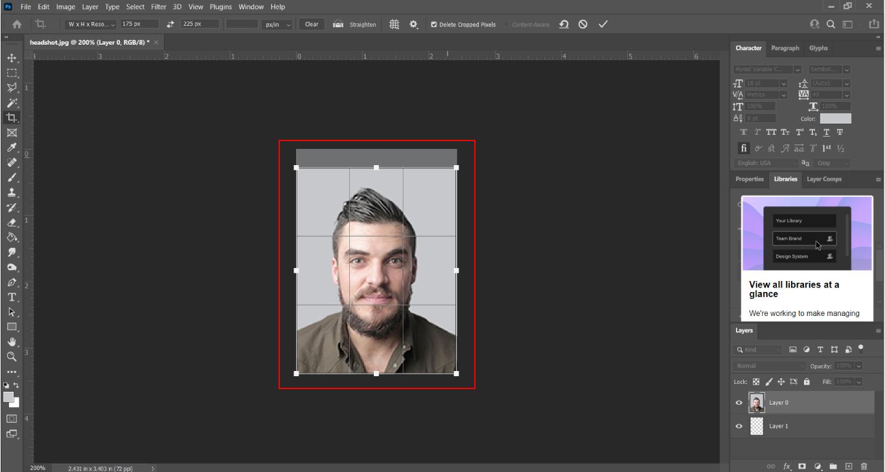The width and height of the screenshot is (885, 472).
Task: Hide Layer 1 using eye icon
Action: click(x=739, y=427)
